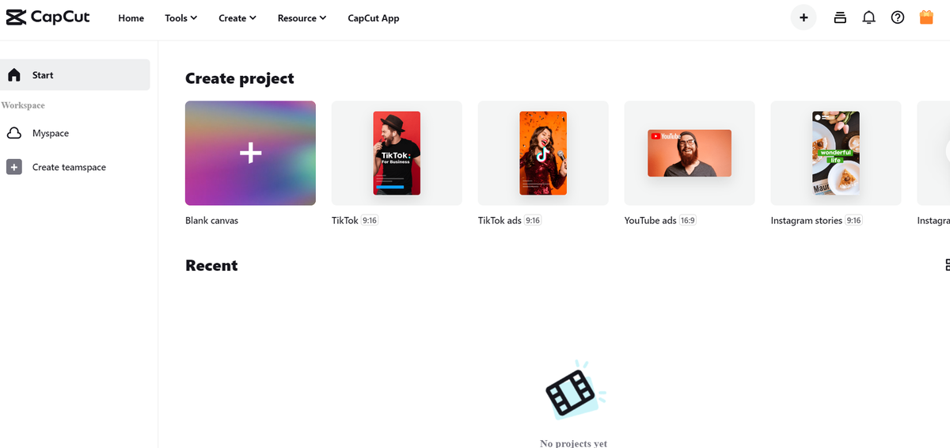Click the YouTube ads label text
The height and width of the screenshot is (448, 950).
[650, 221]
